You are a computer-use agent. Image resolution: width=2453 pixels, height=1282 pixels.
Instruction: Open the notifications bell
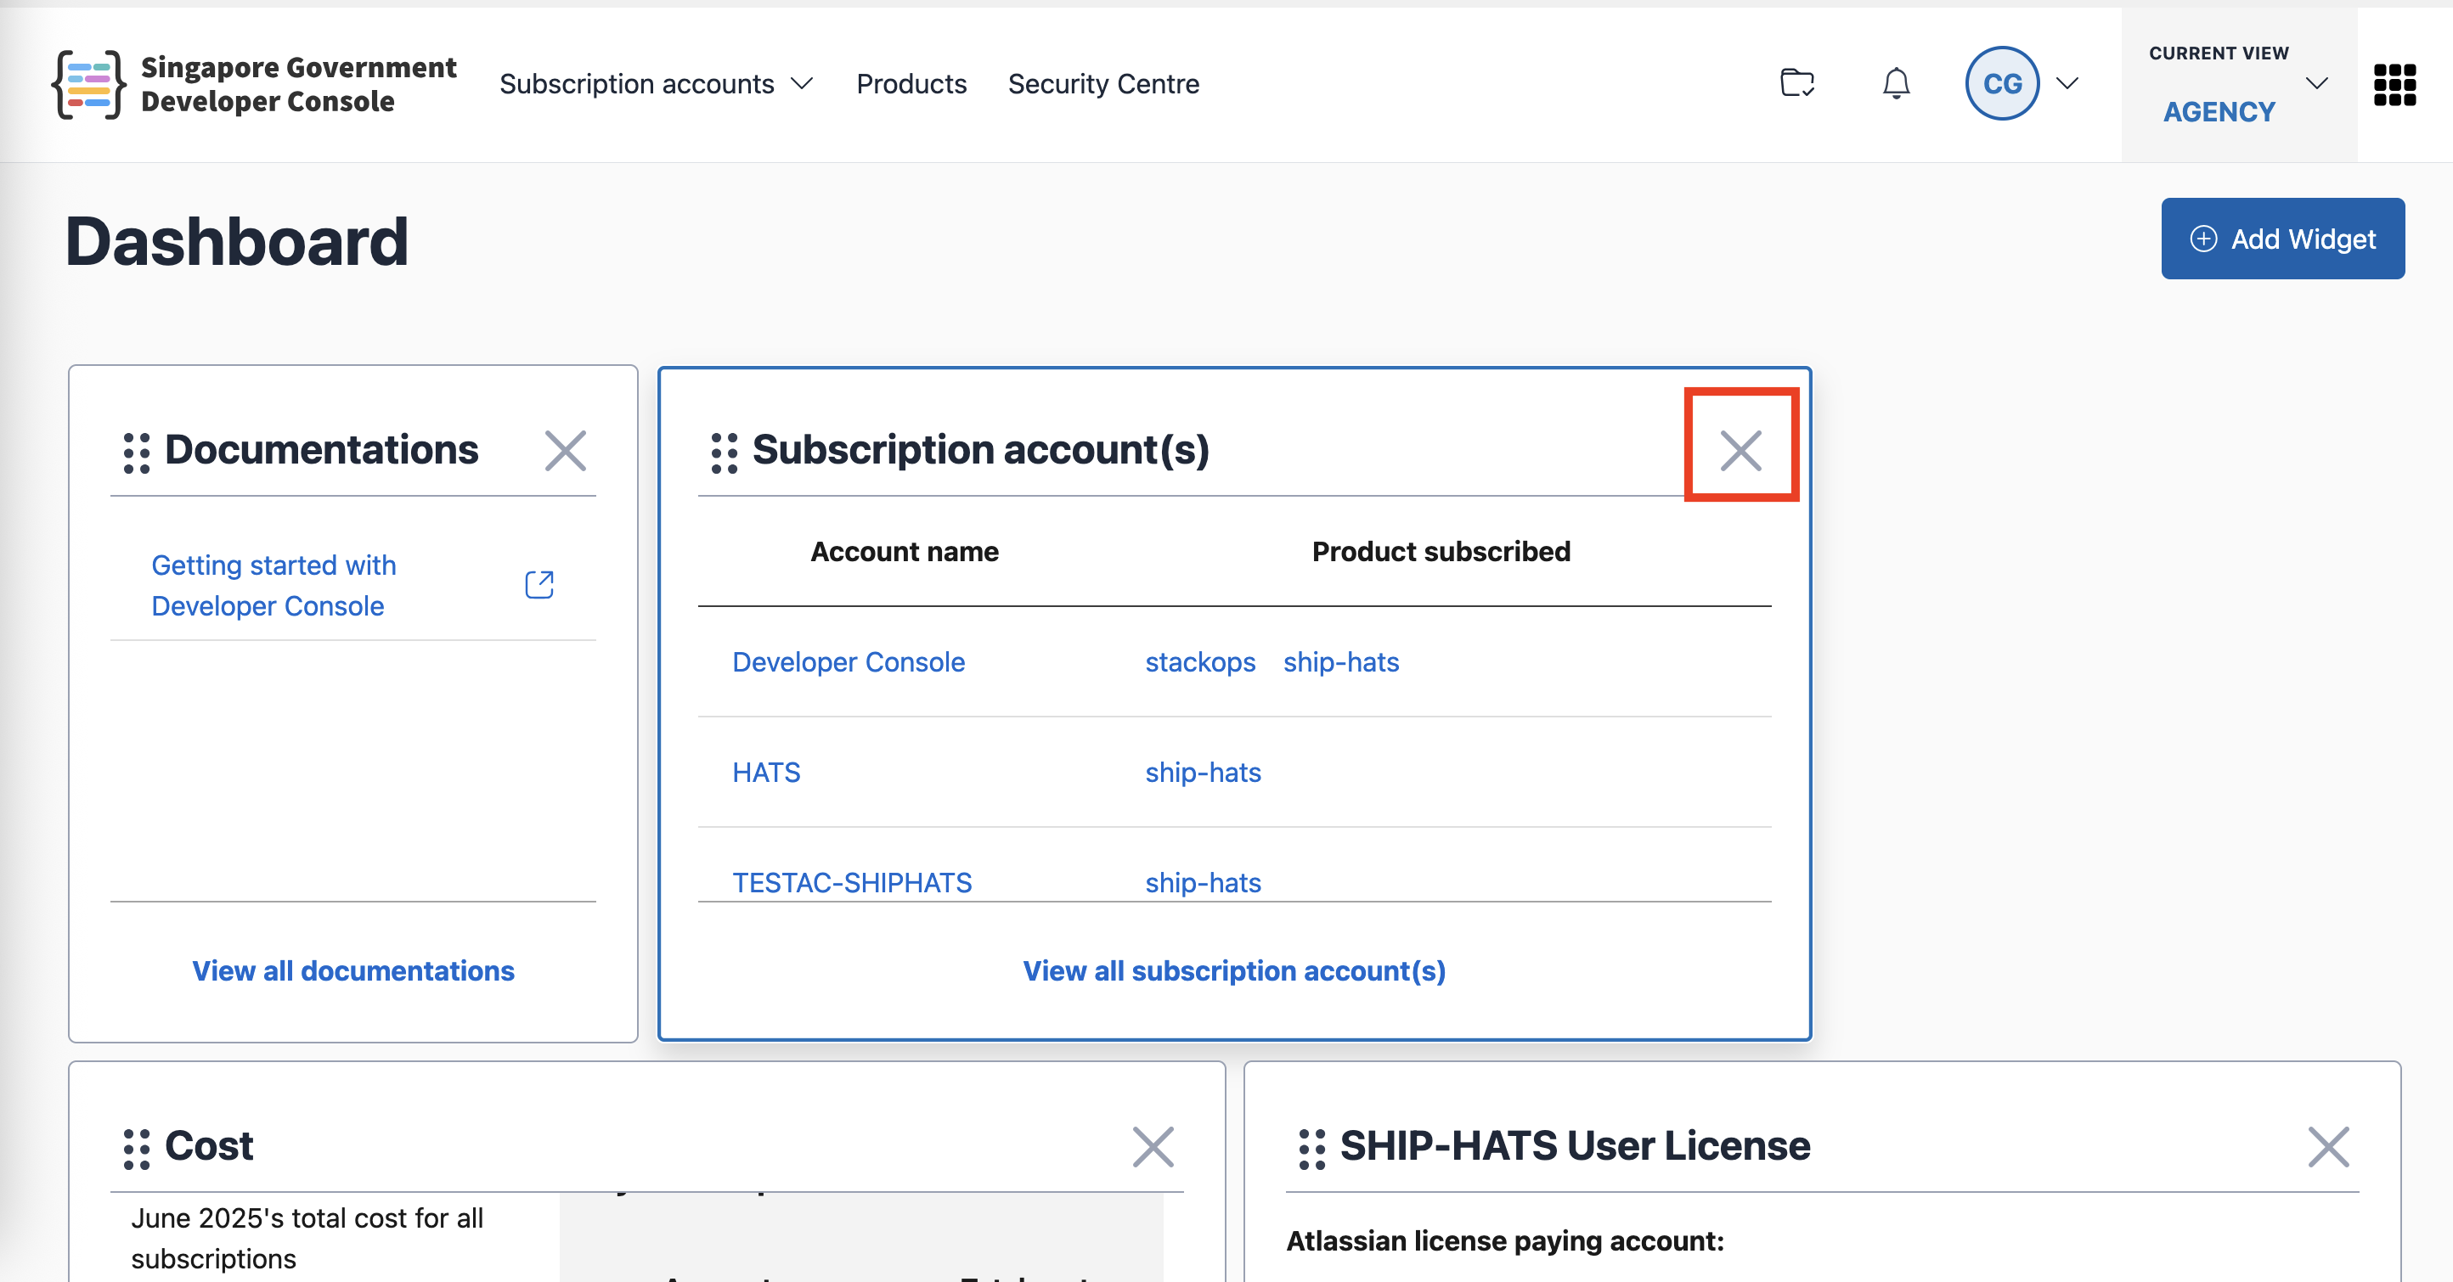tap(1896, 84)
